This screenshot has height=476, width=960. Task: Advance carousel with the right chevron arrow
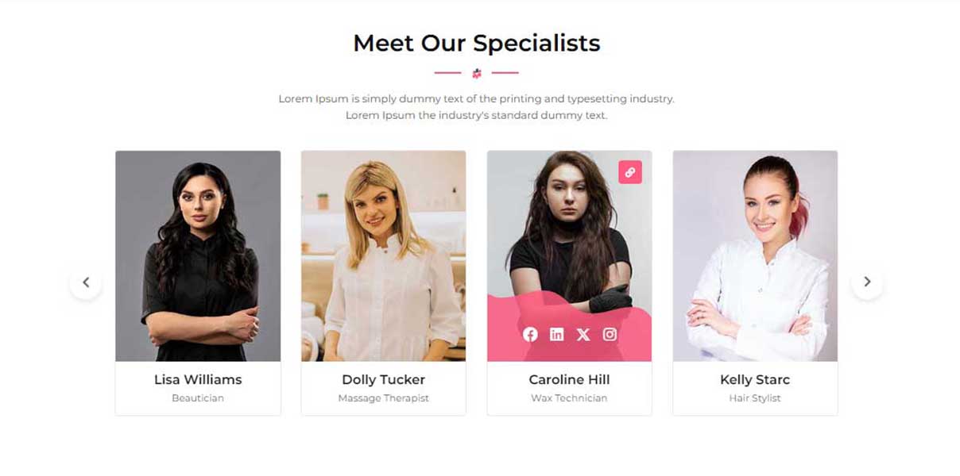point(867,282)
